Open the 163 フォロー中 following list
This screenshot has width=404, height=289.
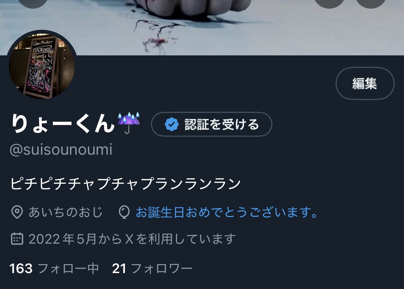tap(54, 268)
